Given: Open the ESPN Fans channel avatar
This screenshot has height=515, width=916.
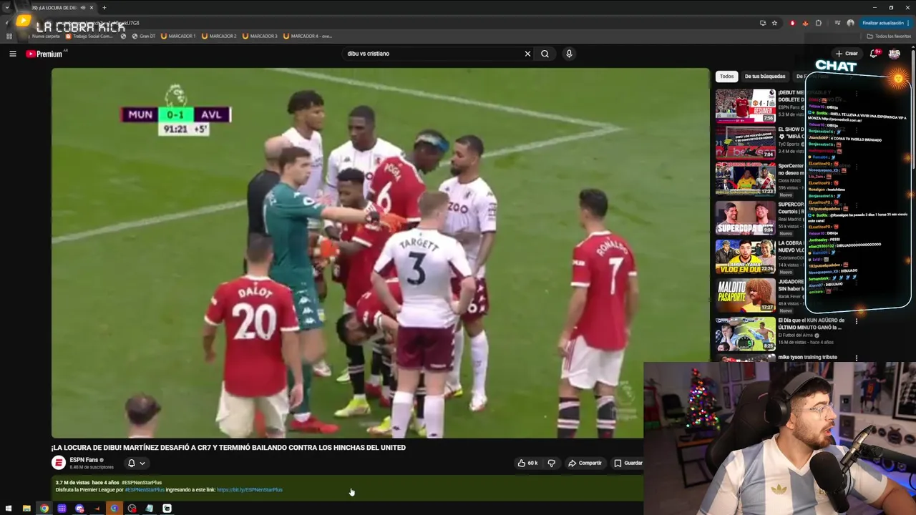Looking at the screenshot, I should pyautogui.click(x=59, y=463).
